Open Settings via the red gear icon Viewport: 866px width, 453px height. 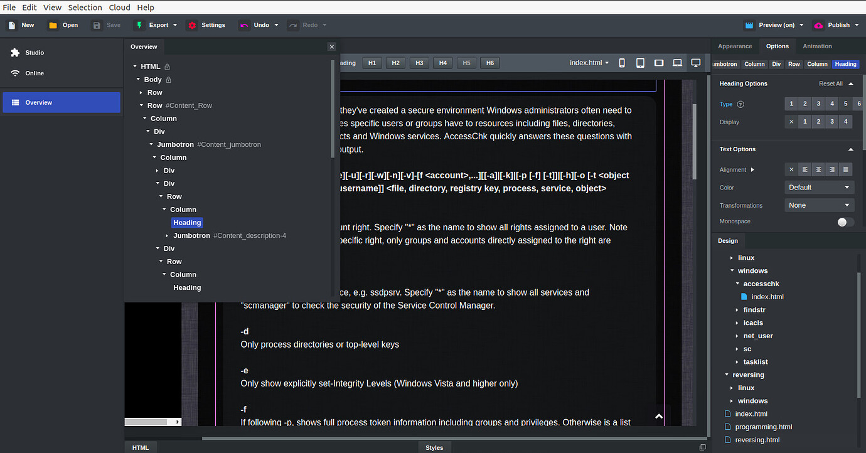tap(192, 25)
